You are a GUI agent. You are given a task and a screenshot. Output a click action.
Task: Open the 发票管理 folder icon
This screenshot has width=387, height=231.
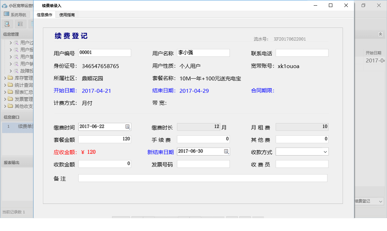(x=10, y=99)
